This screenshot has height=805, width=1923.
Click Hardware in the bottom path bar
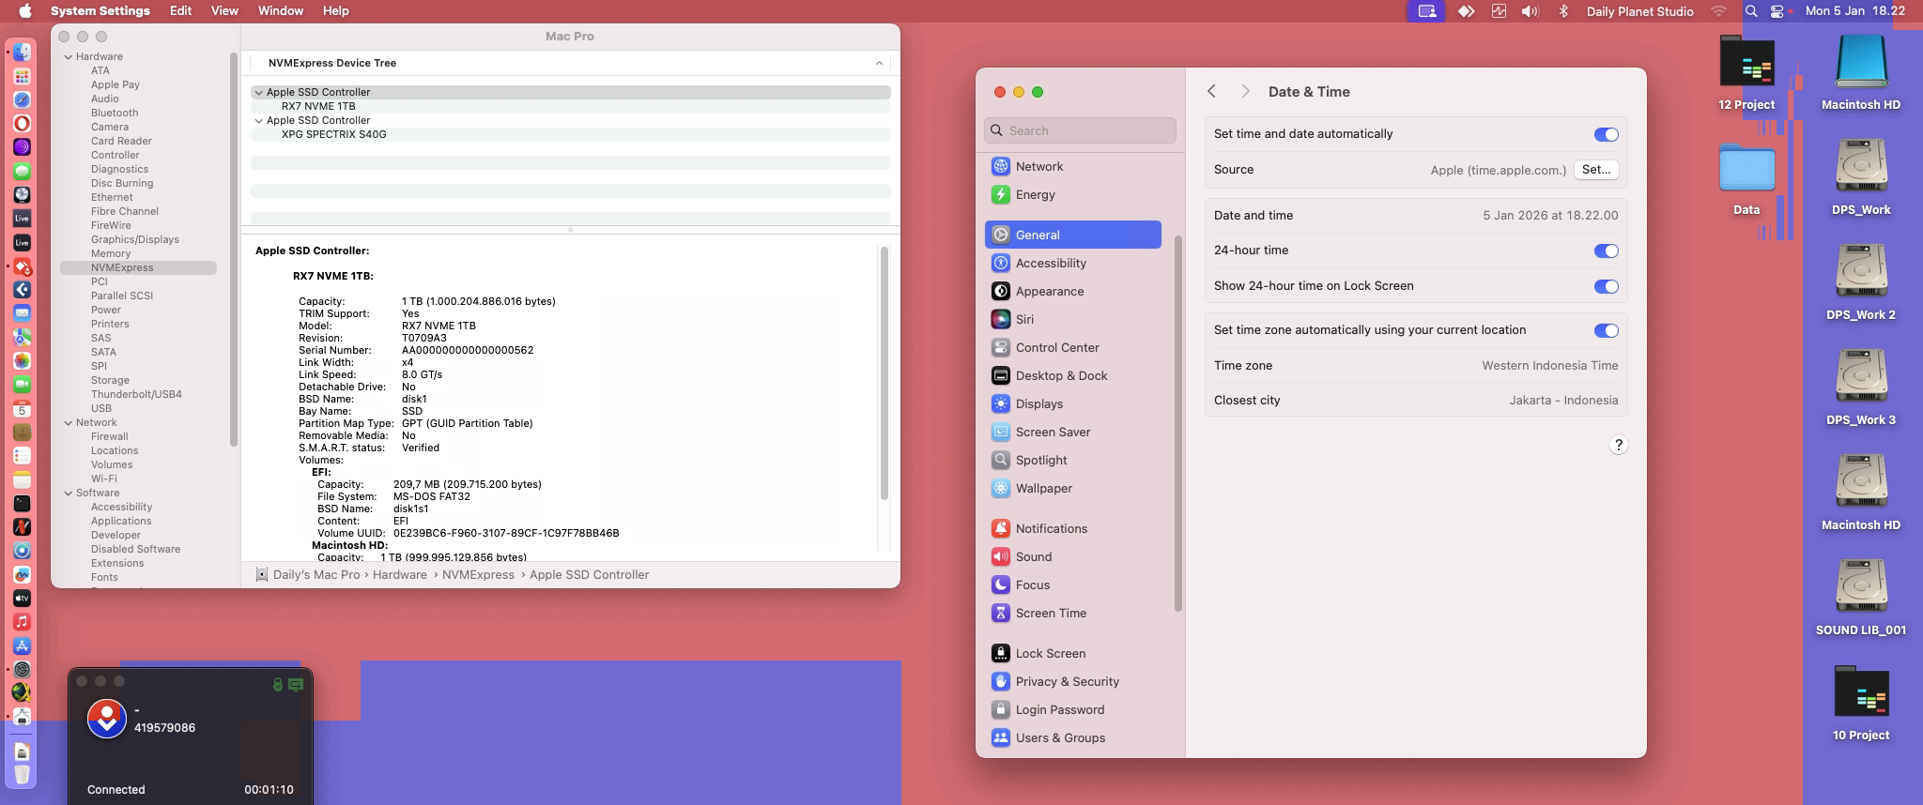pyautogui.click(x=399, y=574)
